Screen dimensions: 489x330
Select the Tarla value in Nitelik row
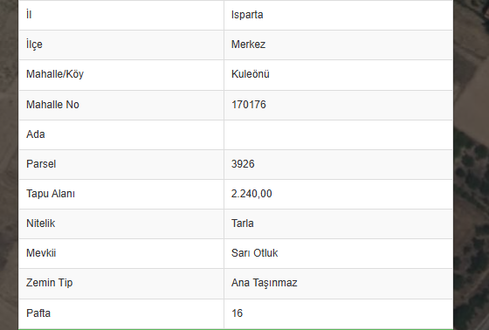tap(243, 223)
